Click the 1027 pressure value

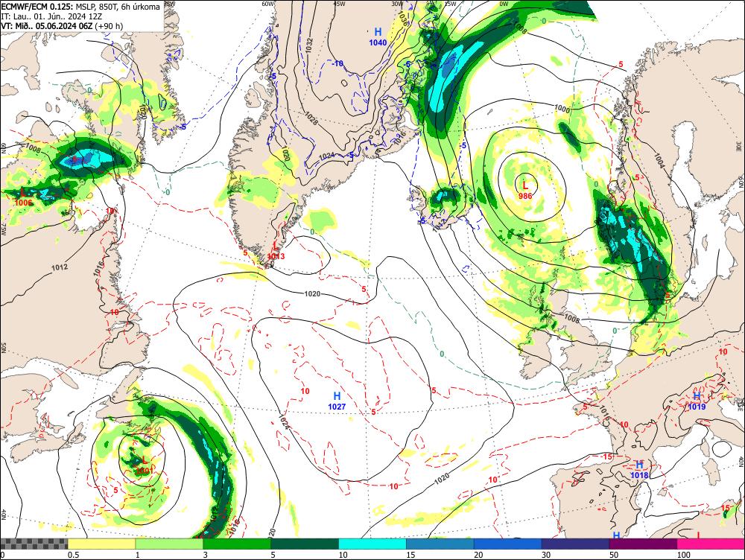[x=337, y=407]
